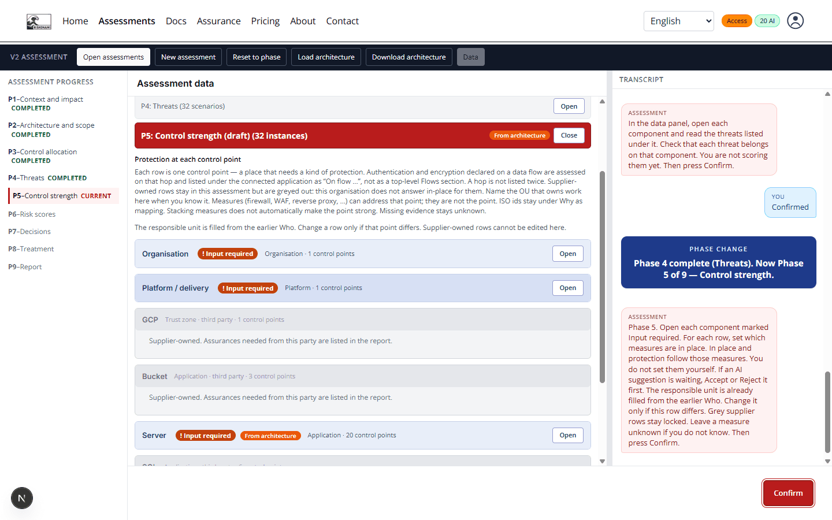Click the GCP supplier-owned row heading
The width and height of the screenshot is (832, 520).
pos(363,320)
